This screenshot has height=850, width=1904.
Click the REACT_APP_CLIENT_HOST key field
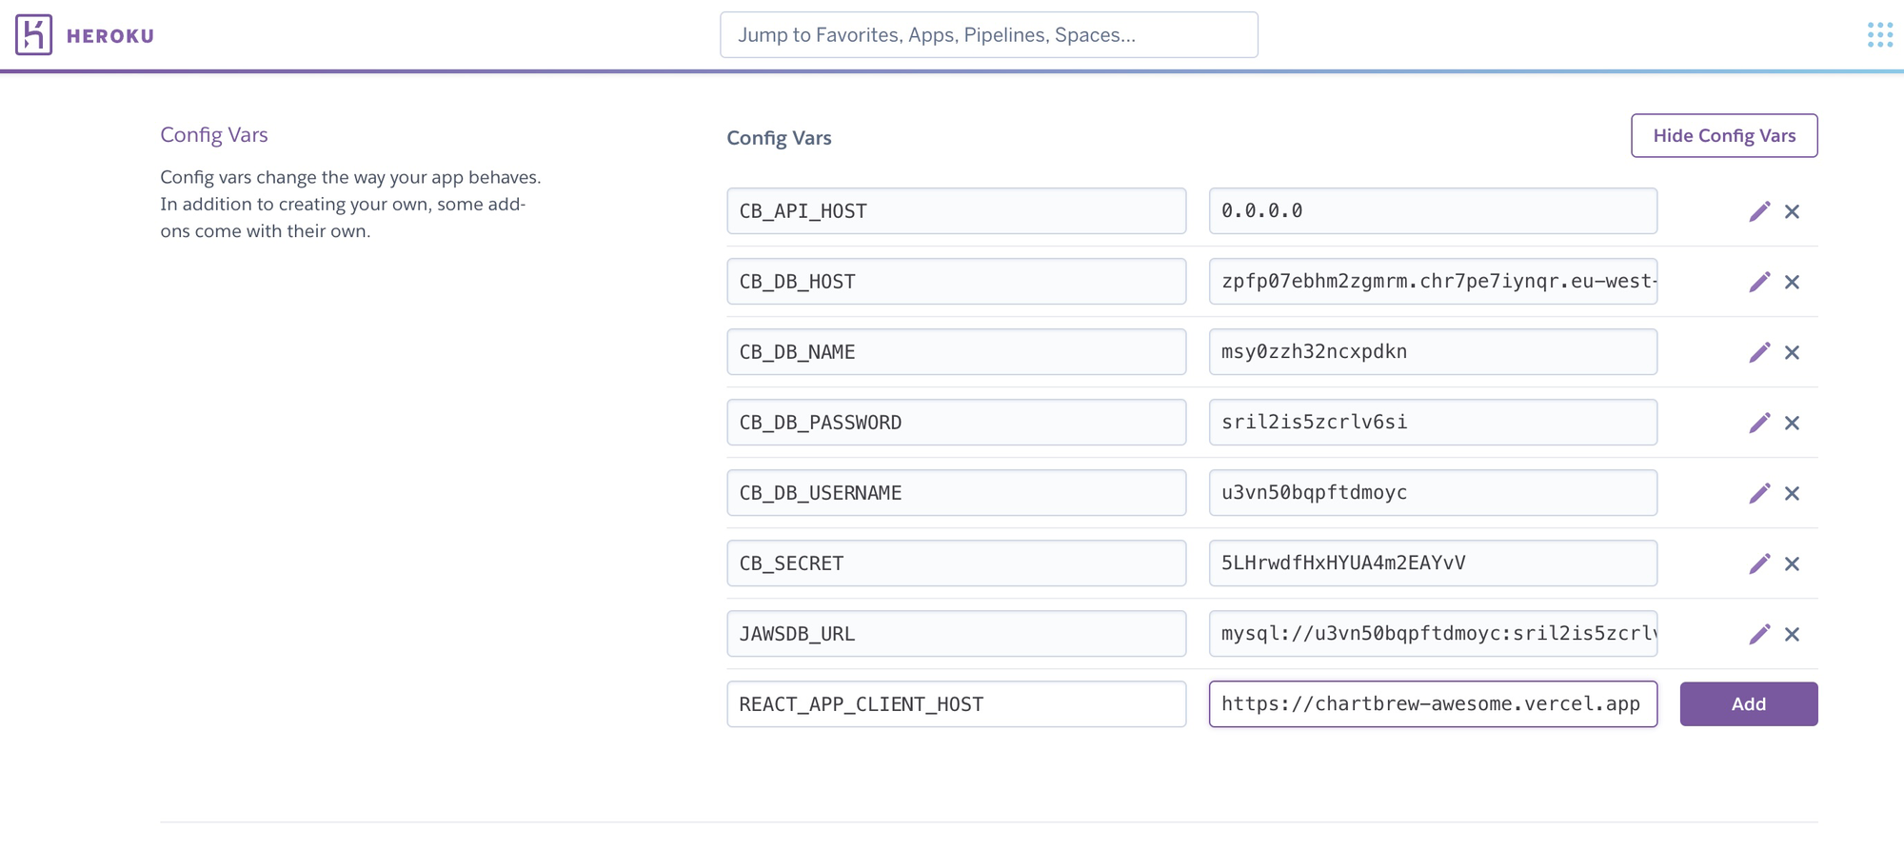[x=956, y=704]
